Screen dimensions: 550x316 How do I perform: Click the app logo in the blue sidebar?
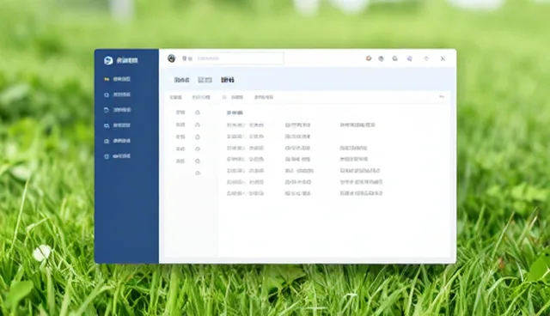[108, 60]
